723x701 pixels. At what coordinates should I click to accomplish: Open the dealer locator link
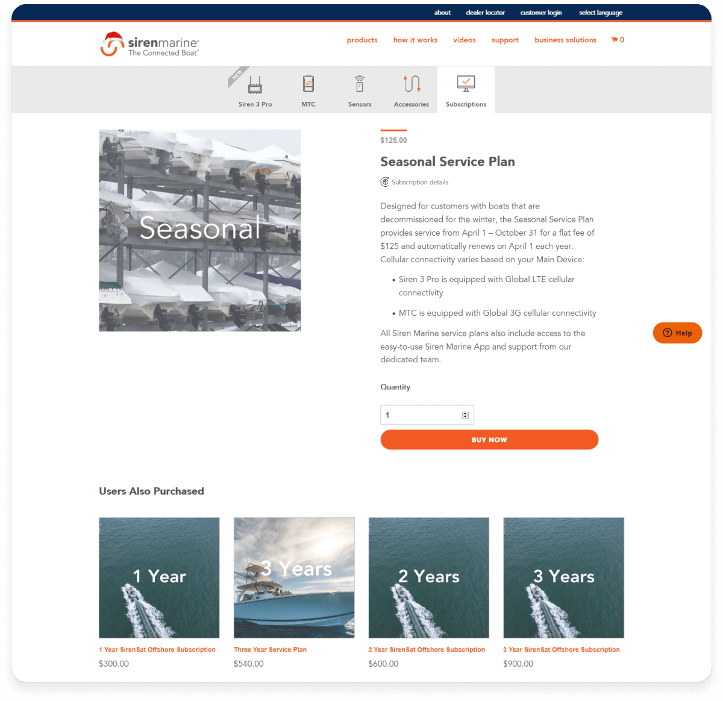click(x=486, y=13)
